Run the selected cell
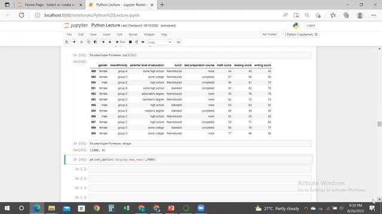 121,42
